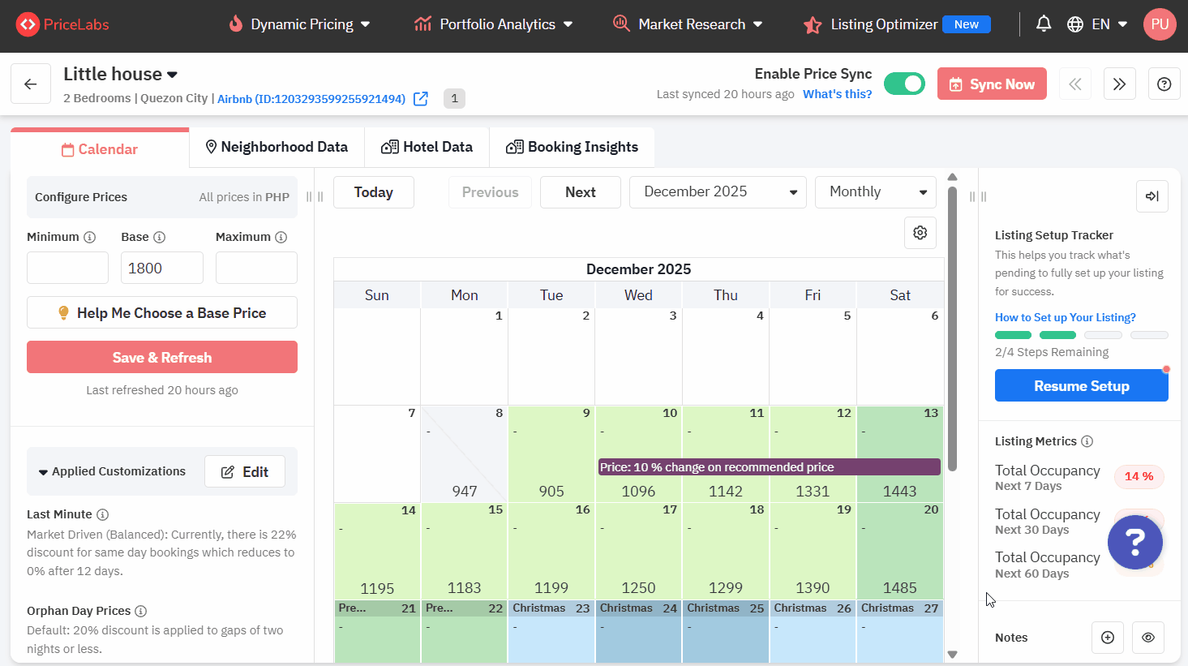
Task: Open the December 2025 month dropdown
Action: pos(717,192)
